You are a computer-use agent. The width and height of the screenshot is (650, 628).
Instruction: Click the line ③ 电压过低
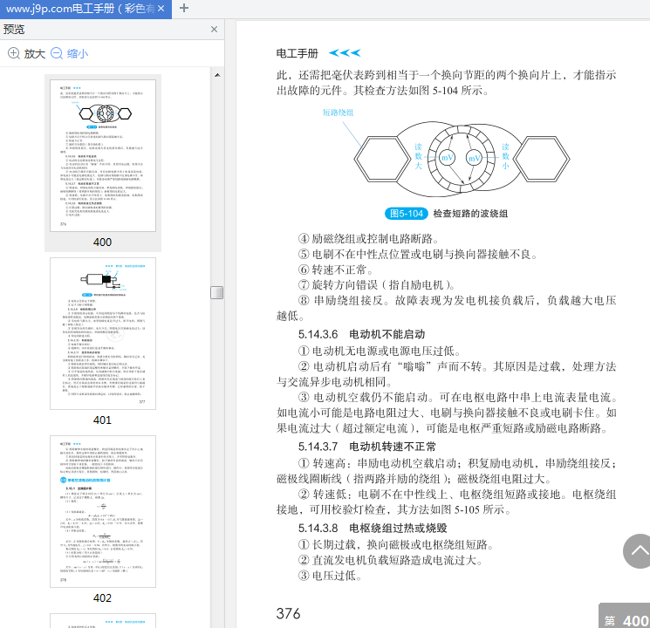pyautogui.click(x=330, y=576)
